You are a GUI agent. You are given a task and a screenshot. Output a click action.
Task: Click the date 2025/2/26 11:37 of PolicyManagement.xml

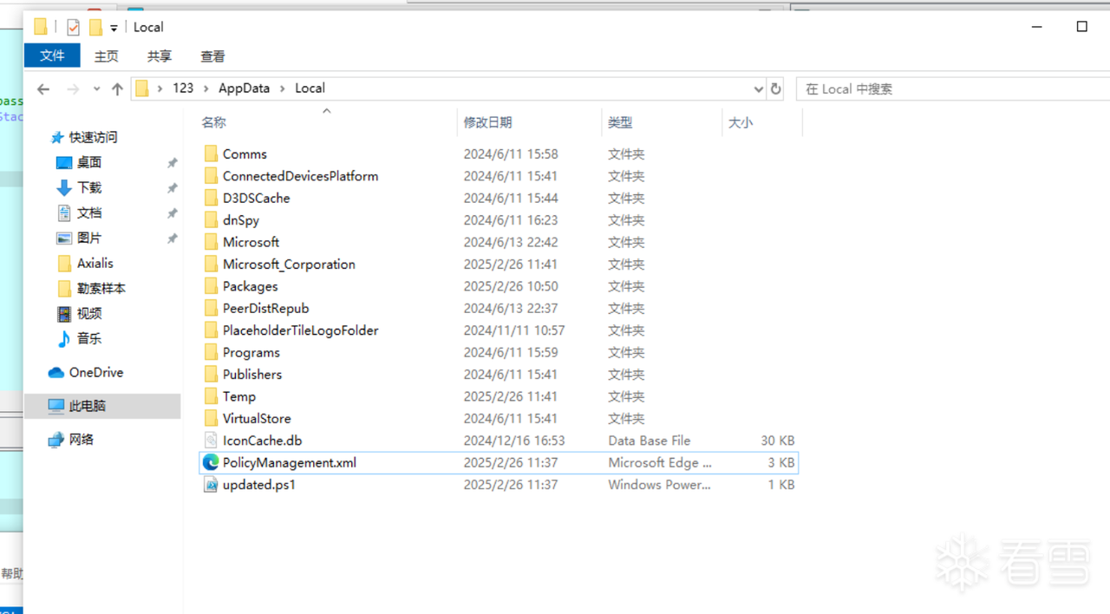click(x=511, y=462)
